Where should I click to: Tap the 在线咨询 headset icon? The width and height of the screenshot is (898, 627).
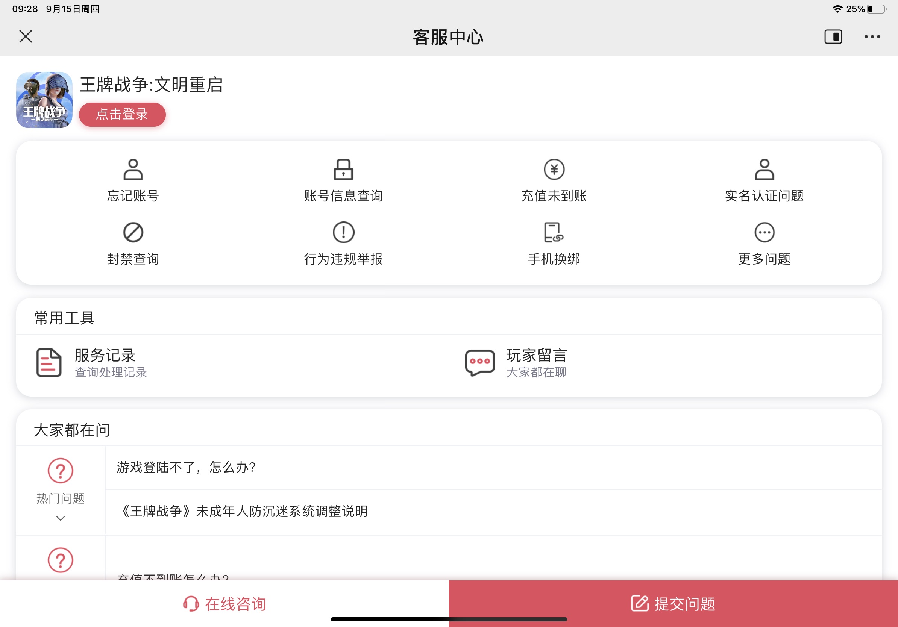pos(191,604)
